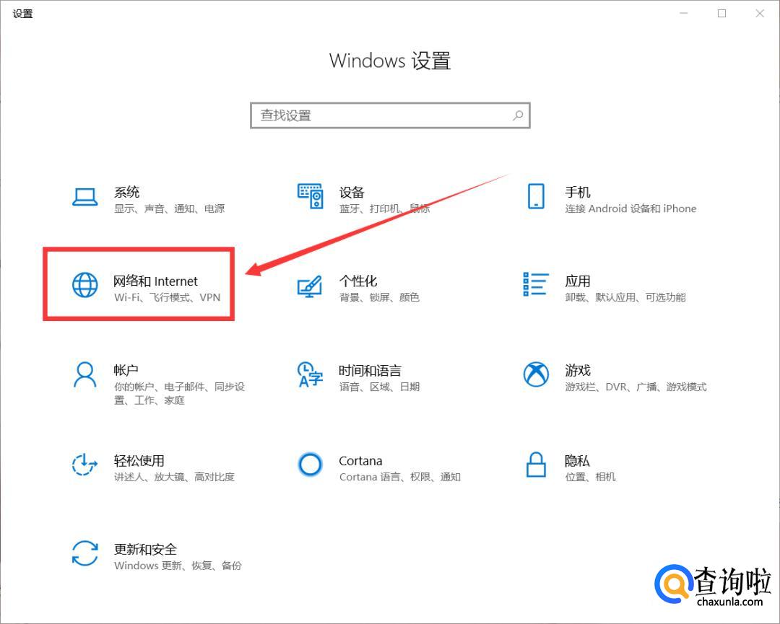The height and width of the screenshot is (624, 780).
Task: Open the 个性化 paintbrush icon
Action: 310,286
